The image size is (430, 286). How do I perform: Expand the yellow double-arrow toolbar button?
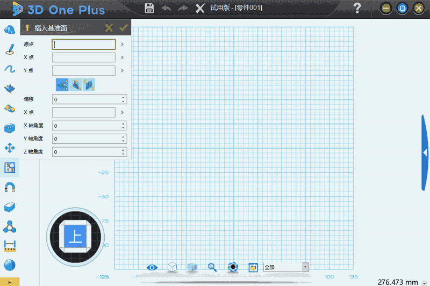coord(10,282)
